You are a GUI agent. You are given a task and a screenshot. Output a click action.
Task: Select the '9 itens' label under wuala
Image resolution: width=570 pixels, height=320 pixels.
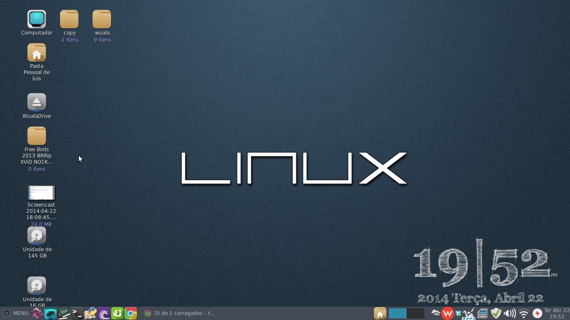point(102,40)
